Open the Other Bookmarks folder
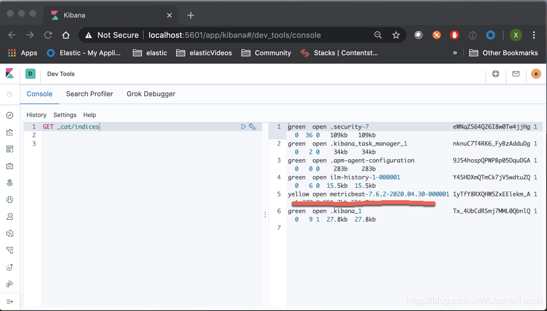The image size is (547, 311). click(x=504, y=53)
